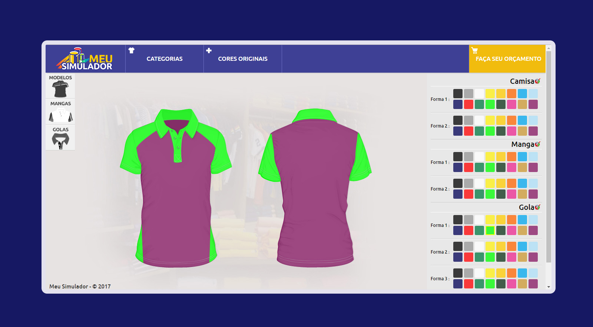Screen dimensions: 593x327
Task: Pick amber for Manga Forma 2
Action: point(501,184)
